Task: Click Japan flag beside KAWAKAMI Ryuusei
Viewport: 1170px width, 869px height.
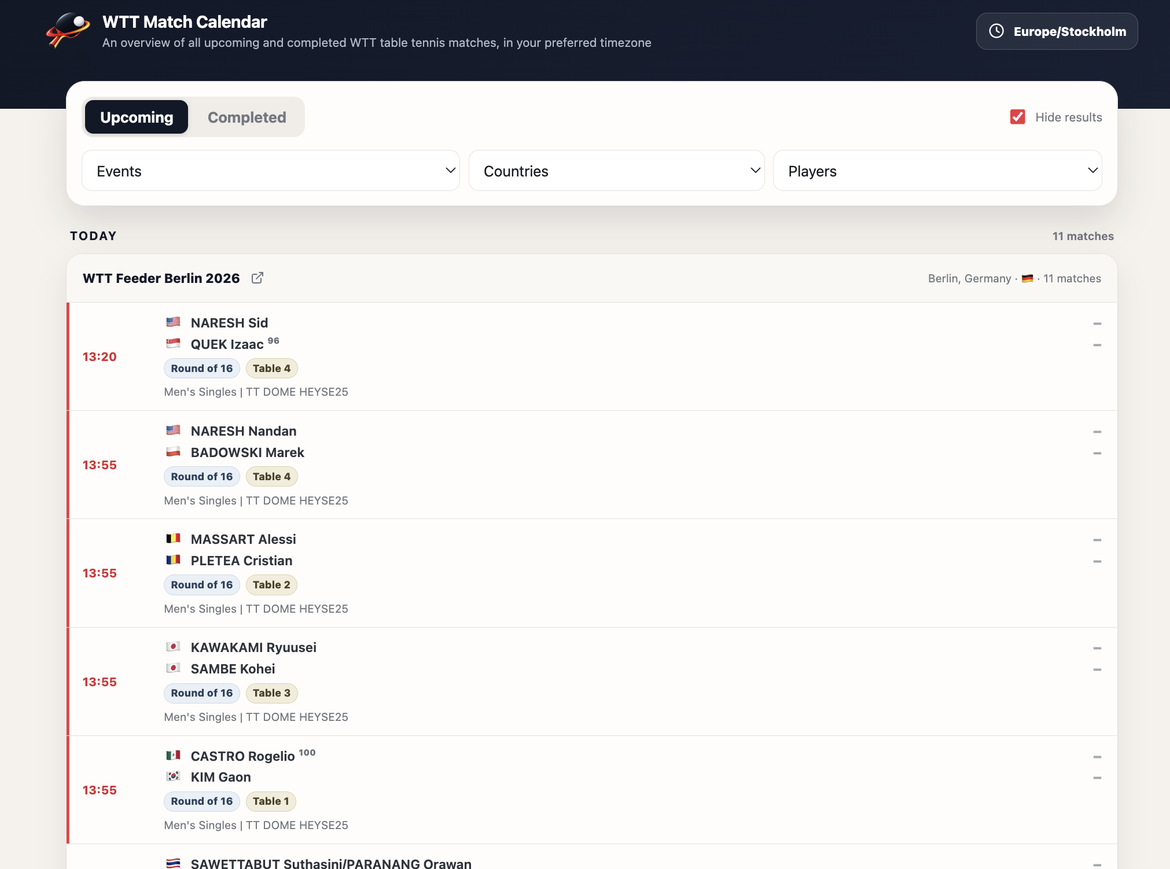Action: click(x=173, y=647)
